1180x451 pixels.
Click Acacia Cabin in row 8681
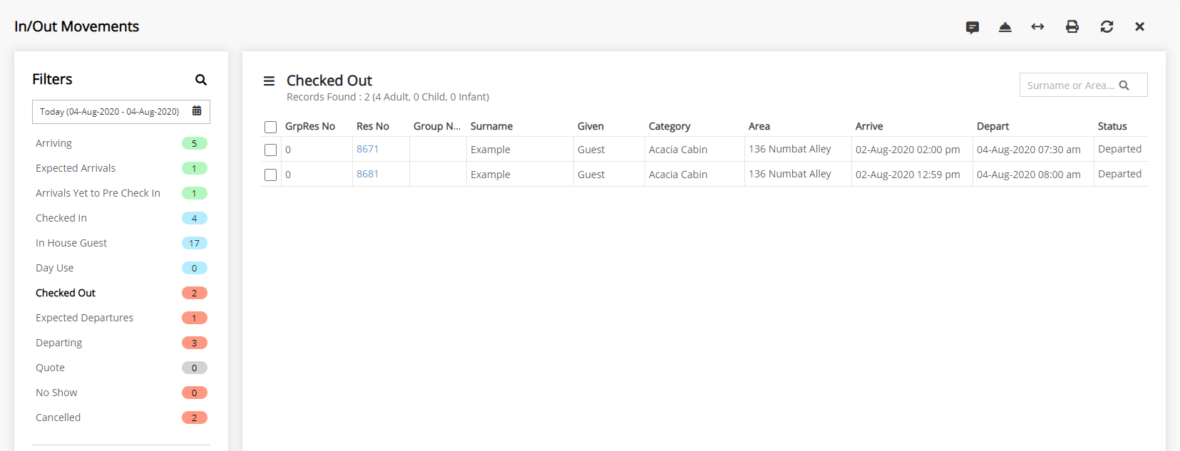(678, 175)
